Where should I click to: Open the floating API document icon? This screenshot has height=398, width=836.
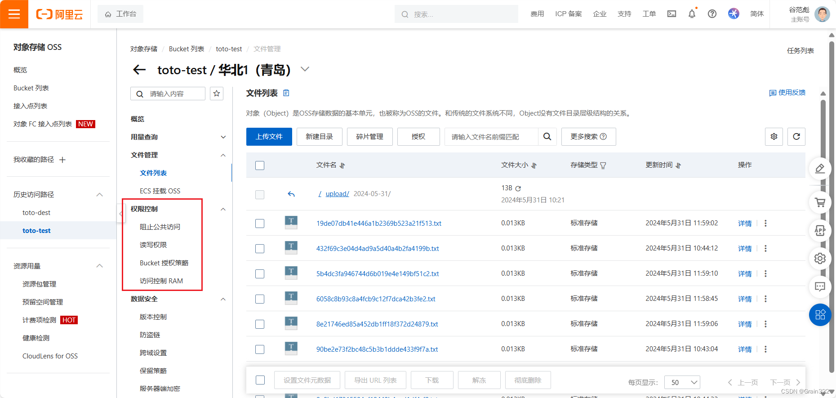click(x=820, y=231)
